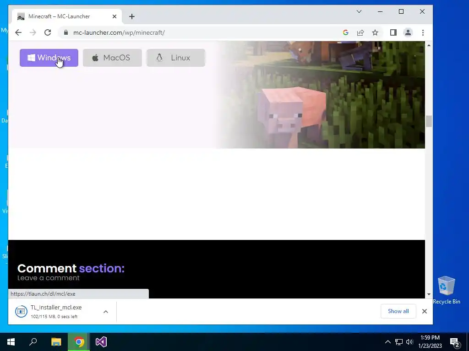Screen dimensions: 469x351
Task: Click the forward navigation arrow
Action: click(x=33, y=32)
